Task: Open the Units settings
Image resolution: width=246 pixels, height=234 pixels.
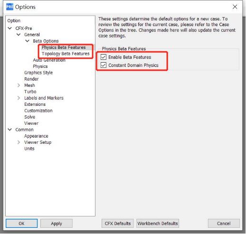Action: (x=29, y=149)
